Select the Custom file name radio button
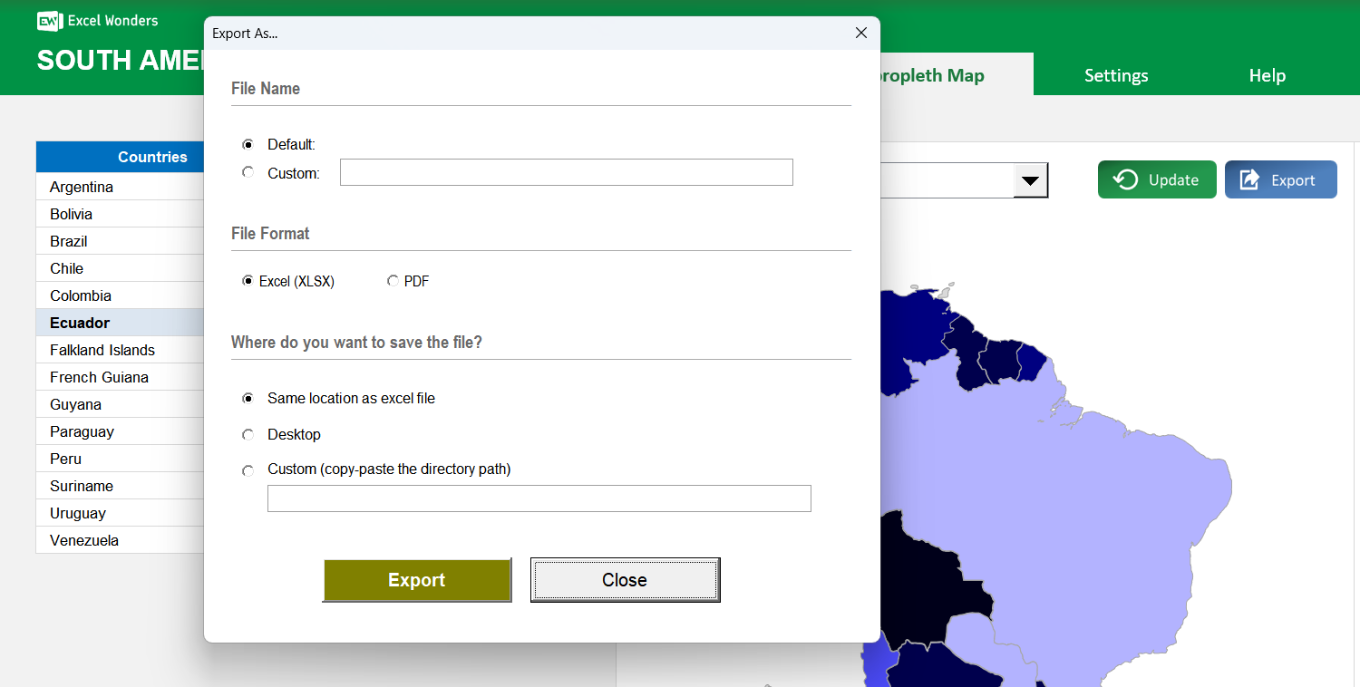This screenshot has width=1360, height=687. click(x=248, y=172)
